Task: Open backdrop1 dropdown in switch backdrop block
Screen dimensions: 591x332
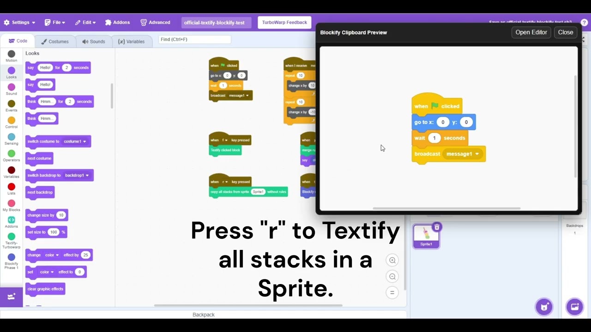Action: (77, 175)
